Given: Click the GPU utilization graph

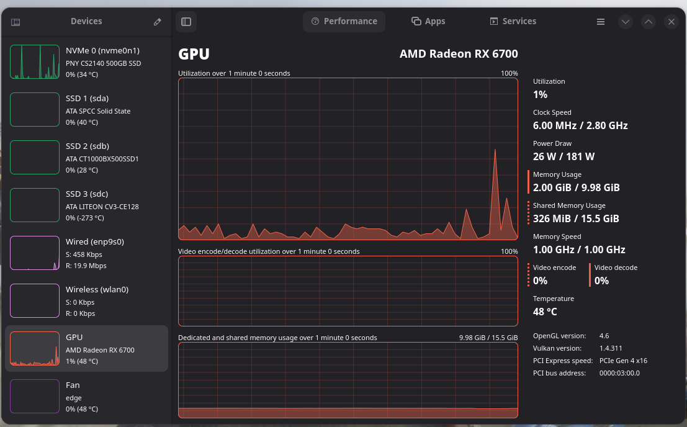Looking at the screenshot, I should tap(348, 159).
